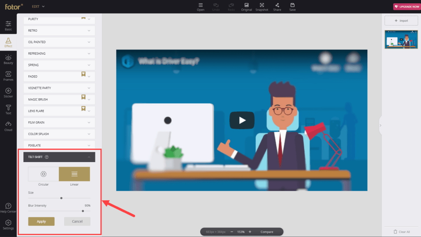Image resolution: width=421 pixels, height=237 pixels.
Task: Click the Redo toolbar icon
Action: tap(231, 7)
